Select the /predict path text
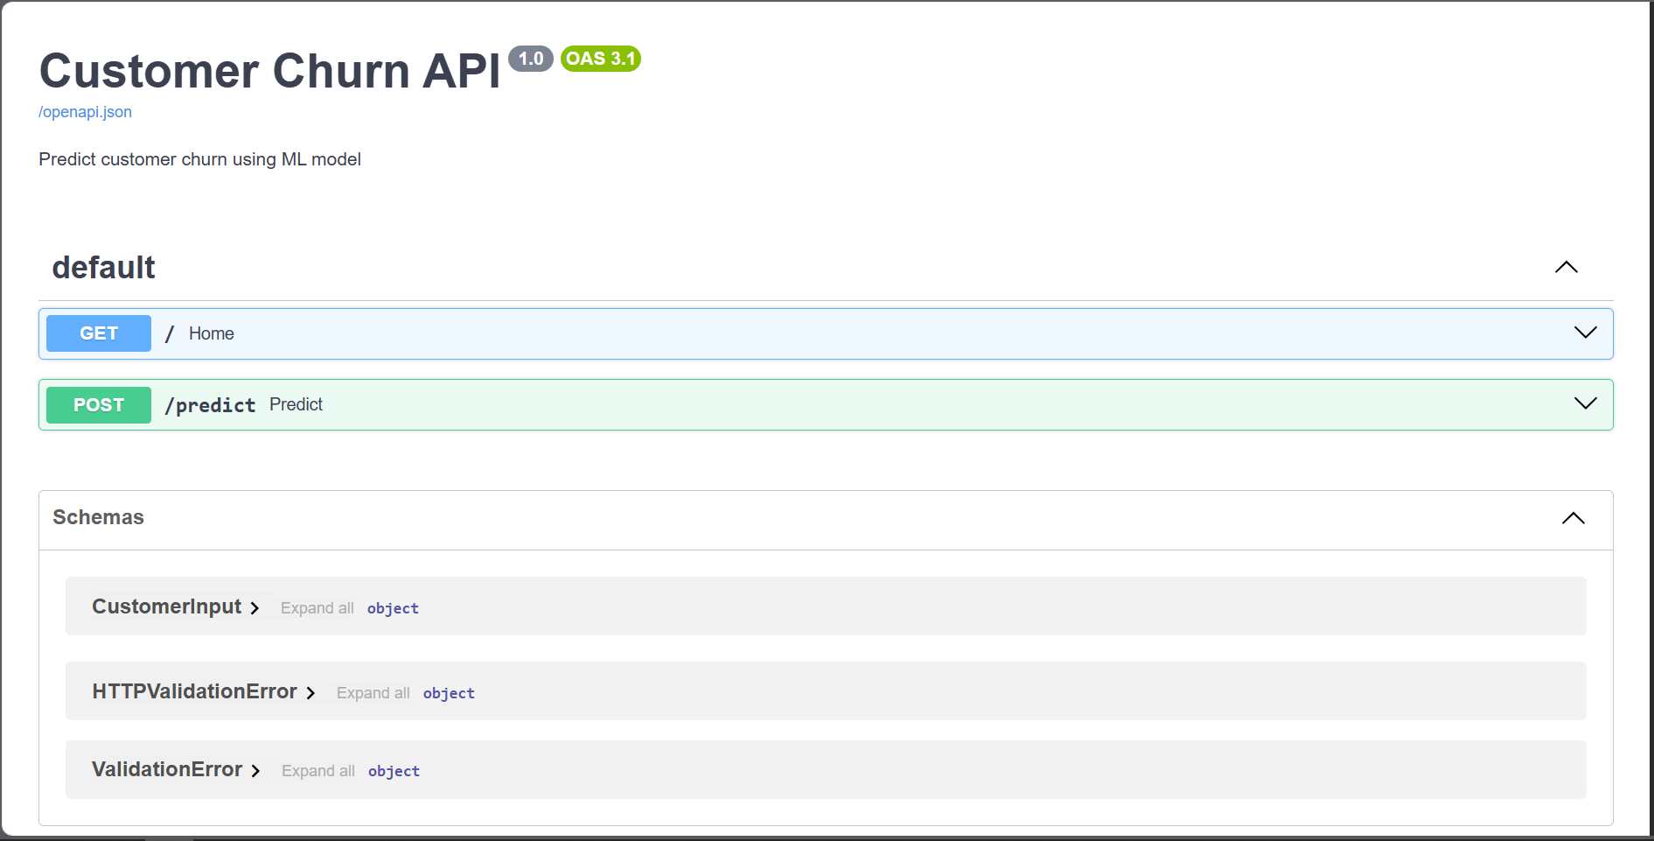Viewport: 1654px width, 841px height. (x=210, y=405)
